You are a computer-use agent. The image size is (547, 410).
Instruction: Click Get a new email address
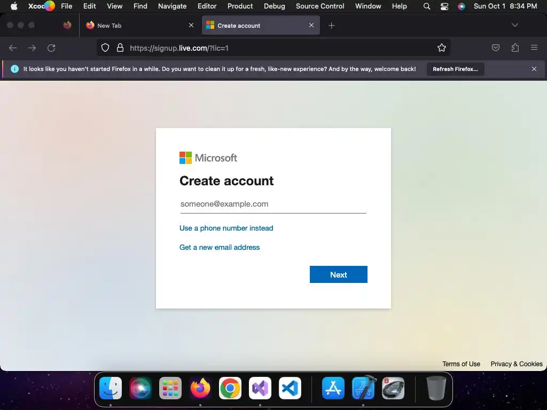[220, 247]
